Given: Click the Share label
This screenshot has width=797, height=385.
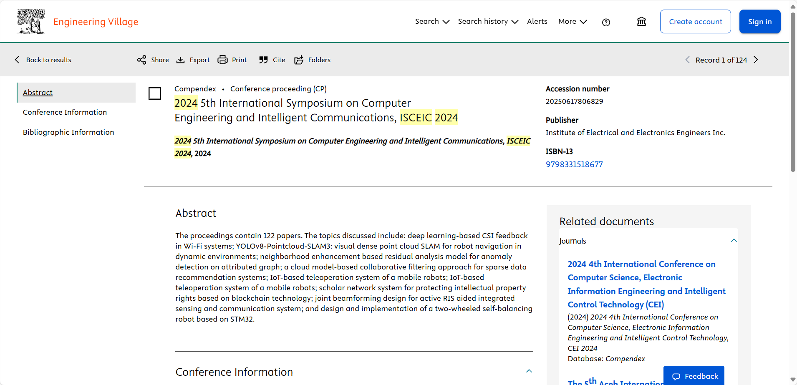Looking at the screenshot, I should click(x=160, y=60).
